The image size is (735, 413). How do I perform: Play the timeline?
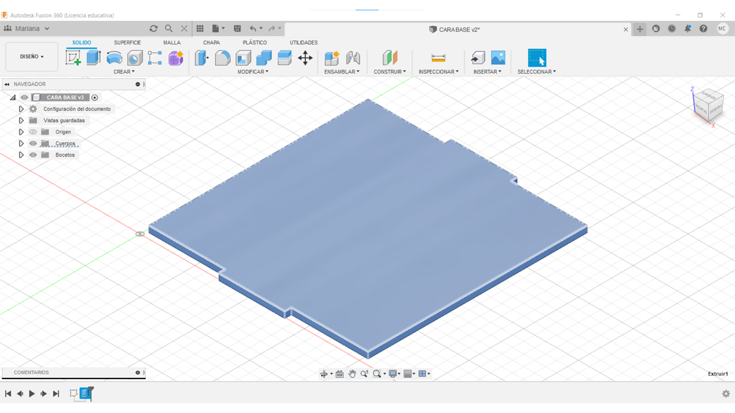click(32, 393)
